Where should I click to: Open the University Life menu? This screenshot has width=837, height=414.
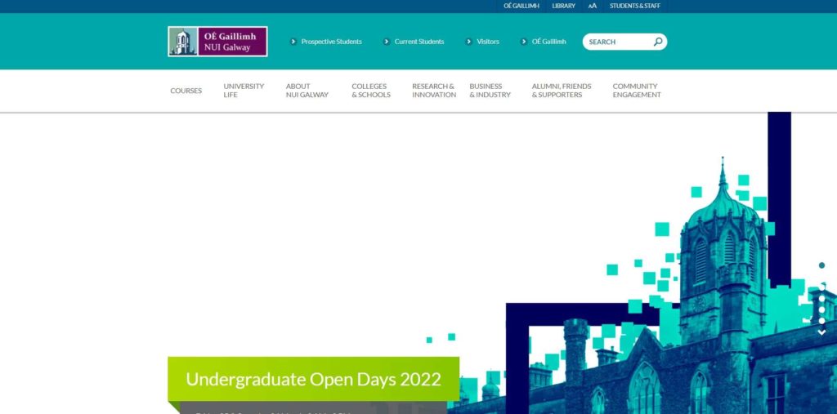tap(244, 91)
